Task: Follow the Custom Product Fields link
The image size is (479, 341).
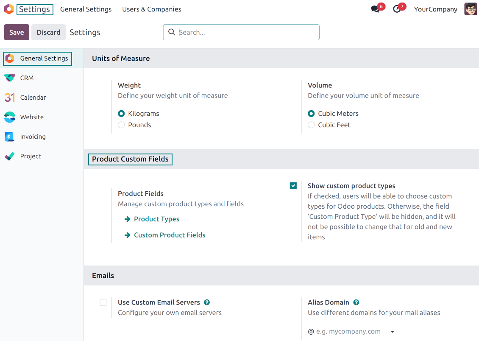Action: click(x=170, y=235)
